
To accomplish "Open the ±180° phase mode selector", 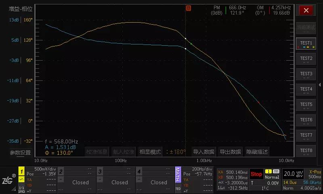I will [x=176, y=152].
